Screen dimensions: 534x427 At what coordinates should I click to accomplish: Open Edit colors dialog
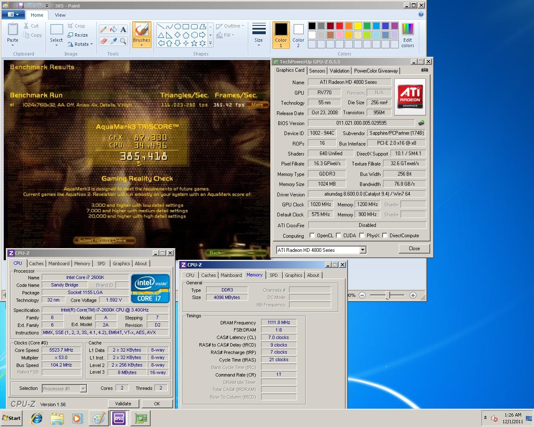pos(408,35)
